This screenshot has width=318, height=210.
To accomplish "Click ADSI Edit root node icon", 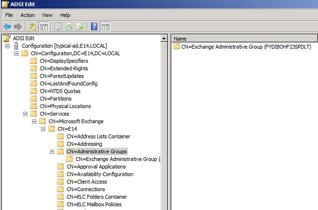I will click(x=7, y=38).
